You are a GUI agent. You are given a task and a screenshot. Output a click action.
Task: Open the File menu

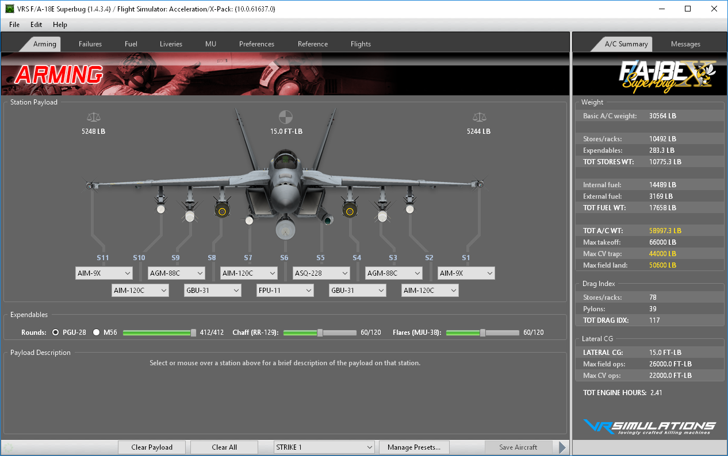14,25
